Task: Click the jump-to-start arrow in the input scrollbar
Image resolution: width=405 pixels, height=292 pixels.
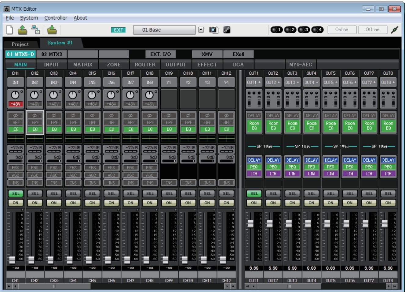Action: (9, 286)
